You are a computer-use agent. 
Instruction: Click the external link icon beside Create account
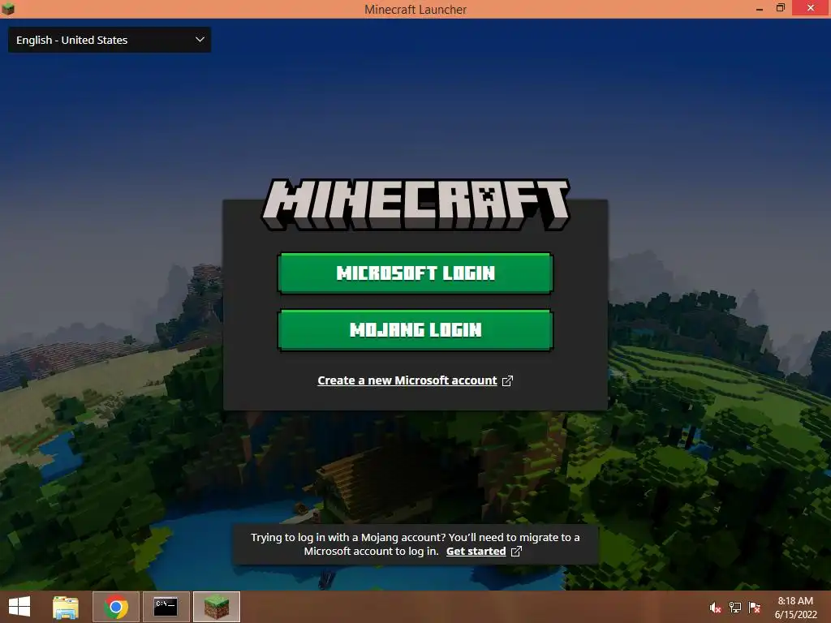(507, 381)
